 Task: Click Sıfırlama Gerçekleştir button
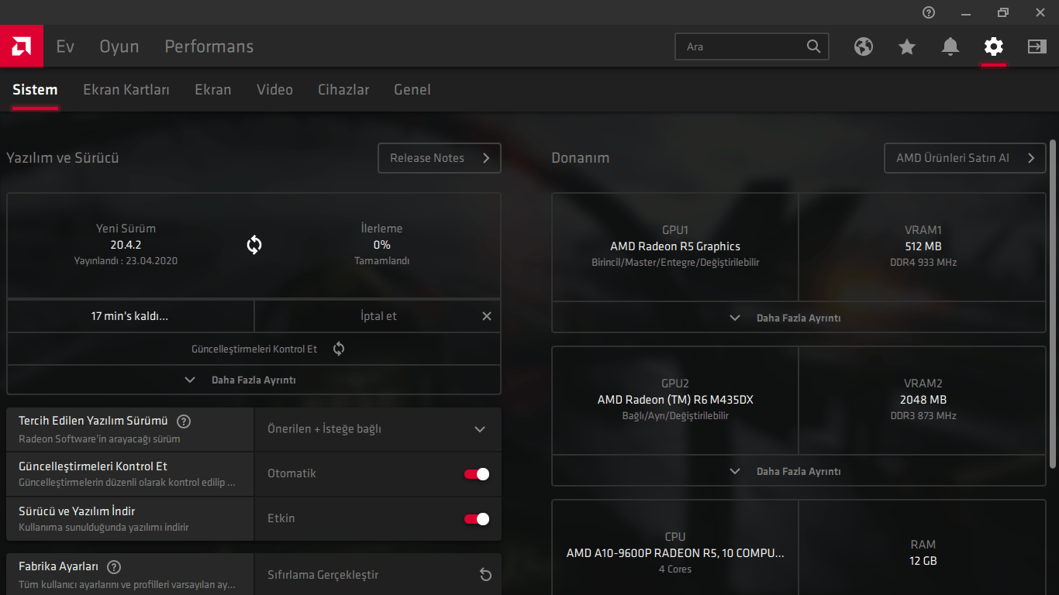378,575
